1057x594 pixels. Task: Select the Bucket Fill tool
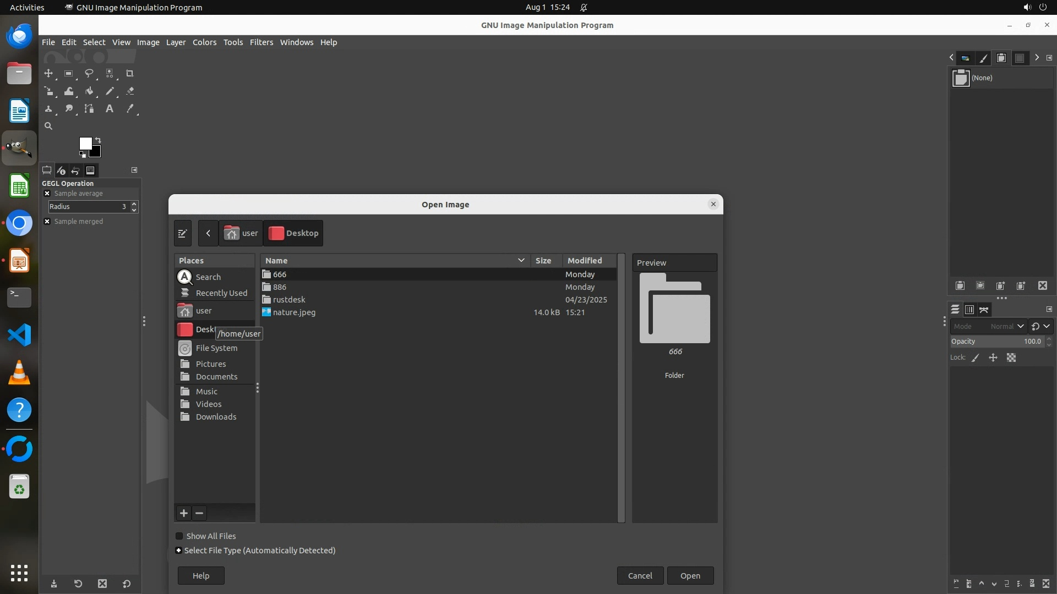89,91
